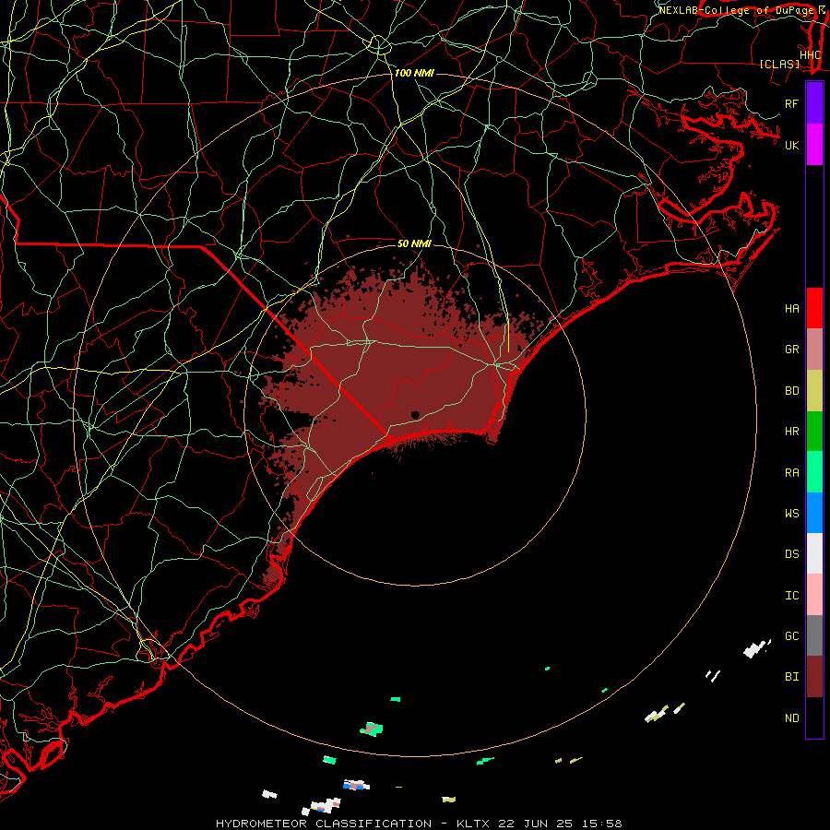The width and height of the screenshot is (830, 830).
Task: Click the 100 NMI range ring label
Action: 414,73
